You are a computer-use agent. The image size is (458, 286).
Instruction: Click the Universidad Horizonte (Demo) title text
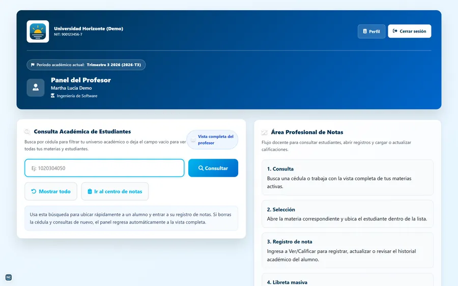pyautogui.click(x=89, y=28)
